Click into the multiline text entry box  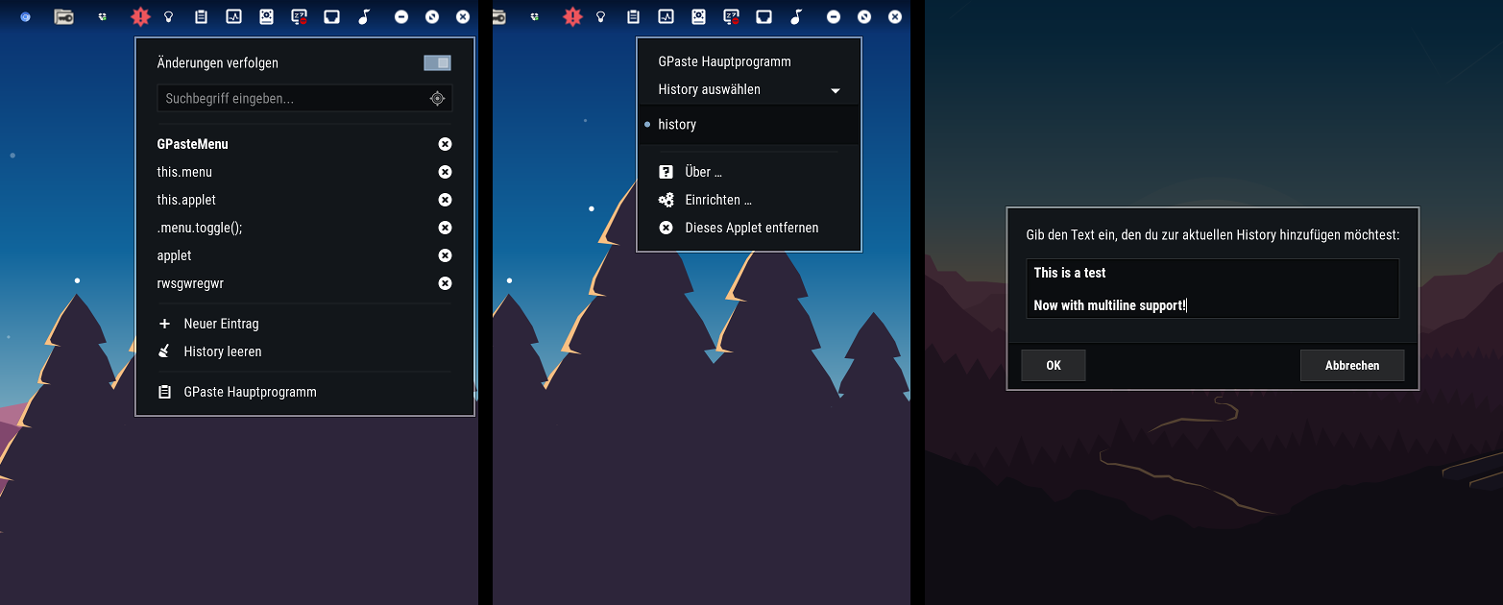click(1212, 288)
